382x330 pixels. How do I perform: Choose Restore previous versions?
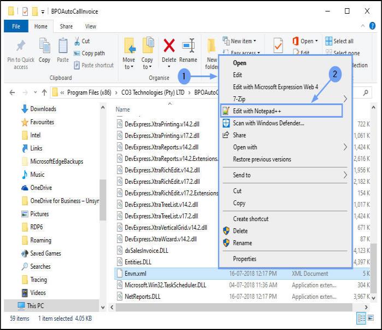click(262, 159)
